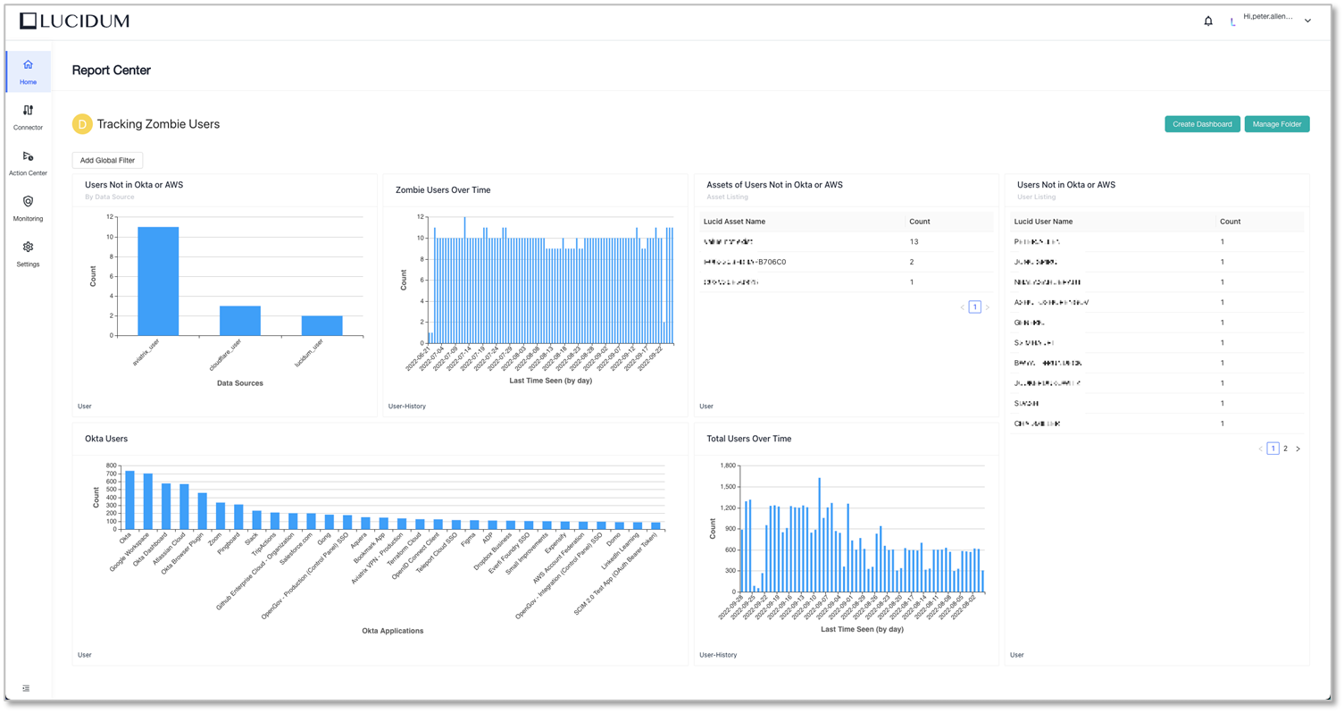Click the LinkedIn Learning axis label
This screenshot has height=713, width=1344.
coord(622,552)
